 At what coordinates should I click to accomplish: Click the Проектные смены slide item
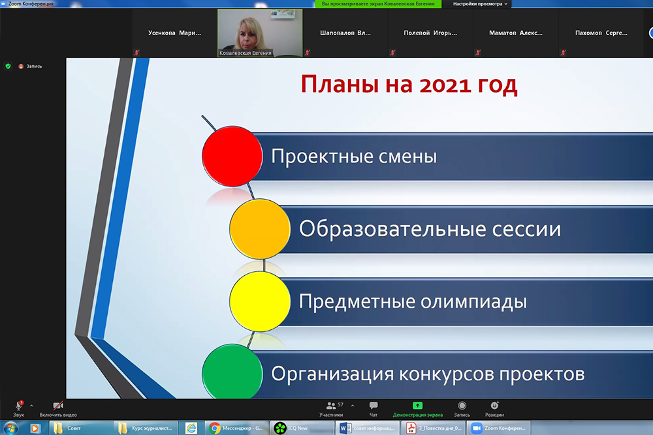tap(354, 157)
